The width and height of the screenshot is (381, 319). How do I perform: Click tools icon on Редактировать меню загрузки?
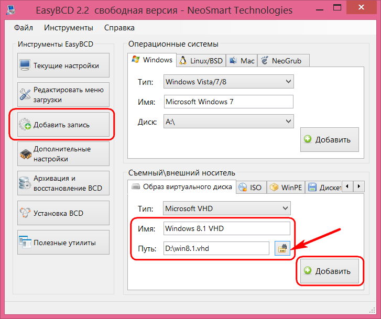coord(25,94)
